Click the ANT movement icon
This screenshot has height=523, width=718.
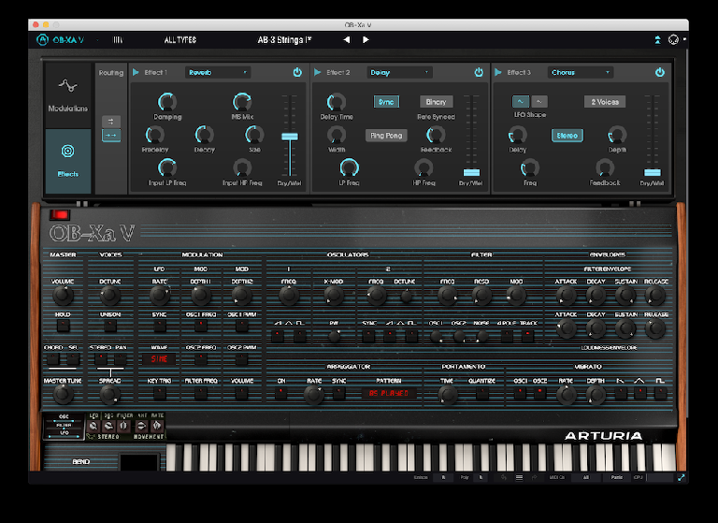point(141,426)
